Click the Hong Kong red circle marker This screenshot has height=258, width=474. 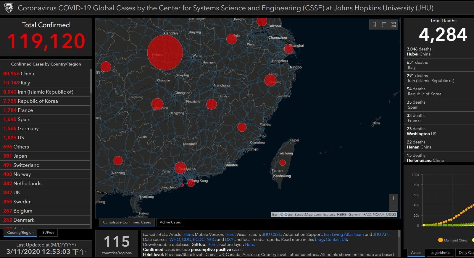pos(191,183)
